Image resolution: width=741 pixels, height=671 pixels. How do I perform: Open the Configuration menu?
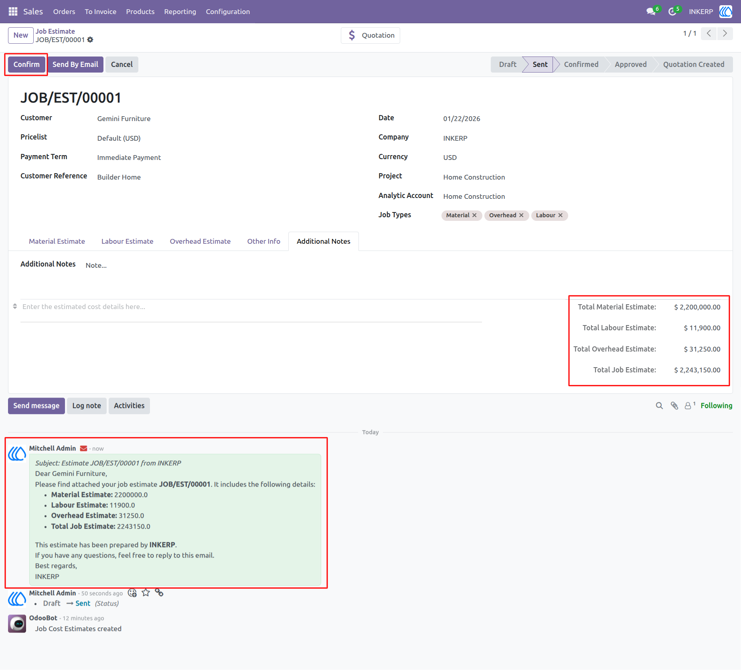228,12
